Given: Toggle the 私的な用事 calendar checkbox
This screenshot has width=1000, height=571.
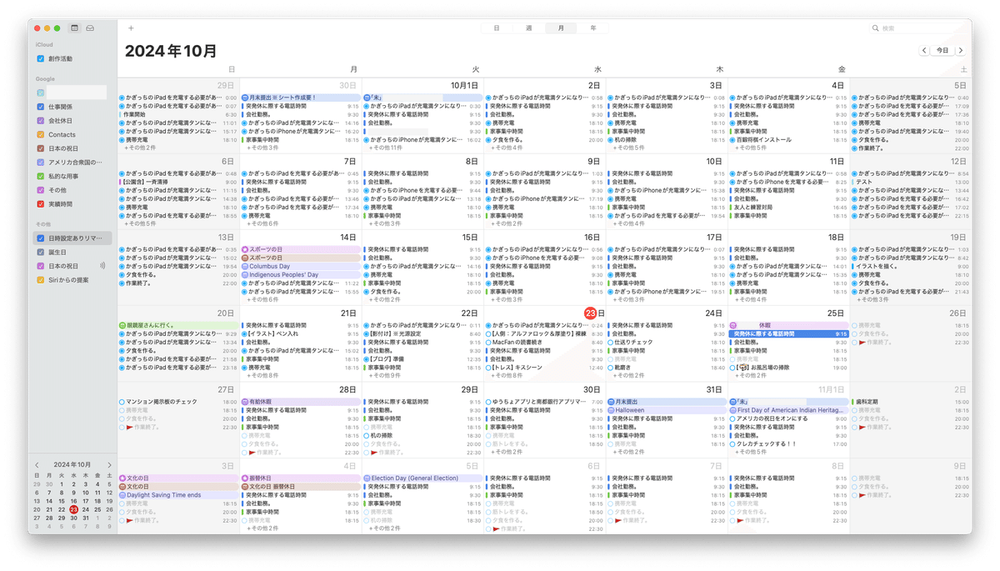Looking at the screenshot, I should tap(41, 176).
